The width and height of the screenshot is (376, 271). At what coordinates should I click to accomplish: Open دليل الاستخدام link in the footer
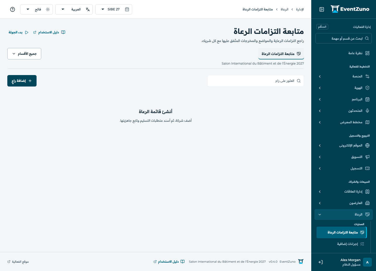coord(169,262)
